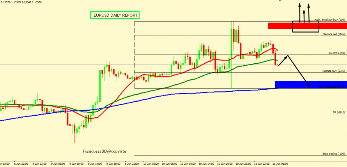Screen dimensions: 347x167
Task: Click the 10 Jun 18:00 time axis label
Action: (225, 164)
